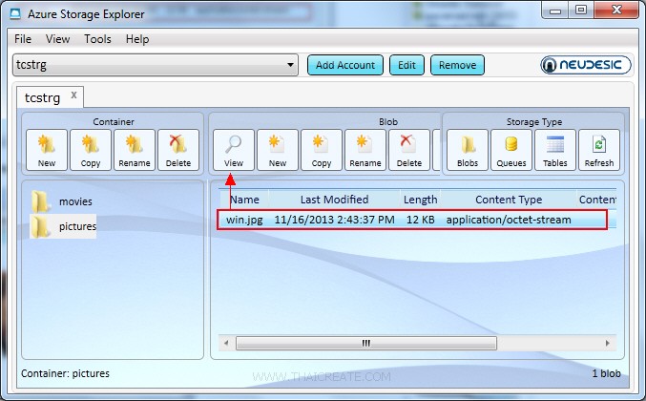Click the horizontal scrollbar thumb
The image size is (646, 401).
tap(366, 343)
